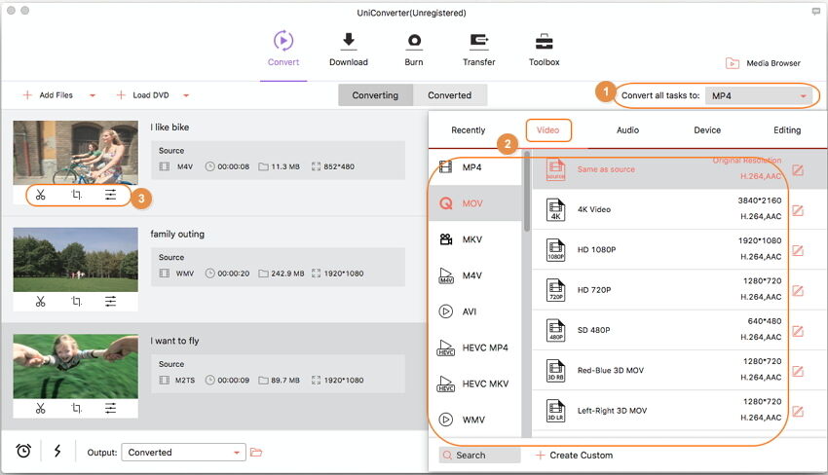
Task: Open the Download section
Action: click(x=349, y=49)
